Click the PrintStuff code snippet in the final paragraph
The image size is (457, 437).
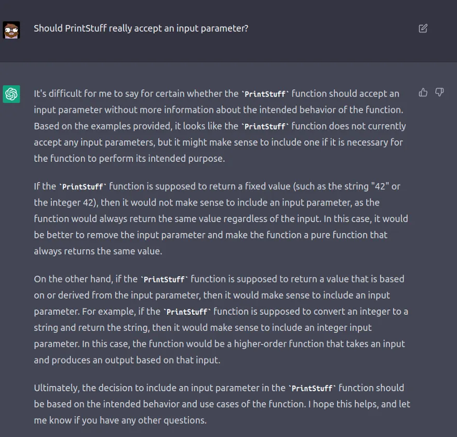click(x=312, y=388)
